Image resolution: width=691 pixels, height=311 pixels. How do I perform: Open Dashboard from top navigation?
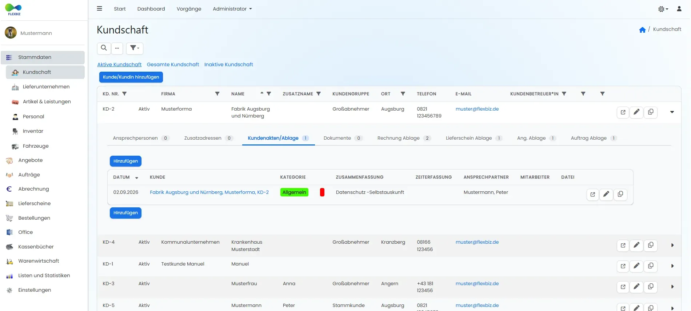point(151,9)
